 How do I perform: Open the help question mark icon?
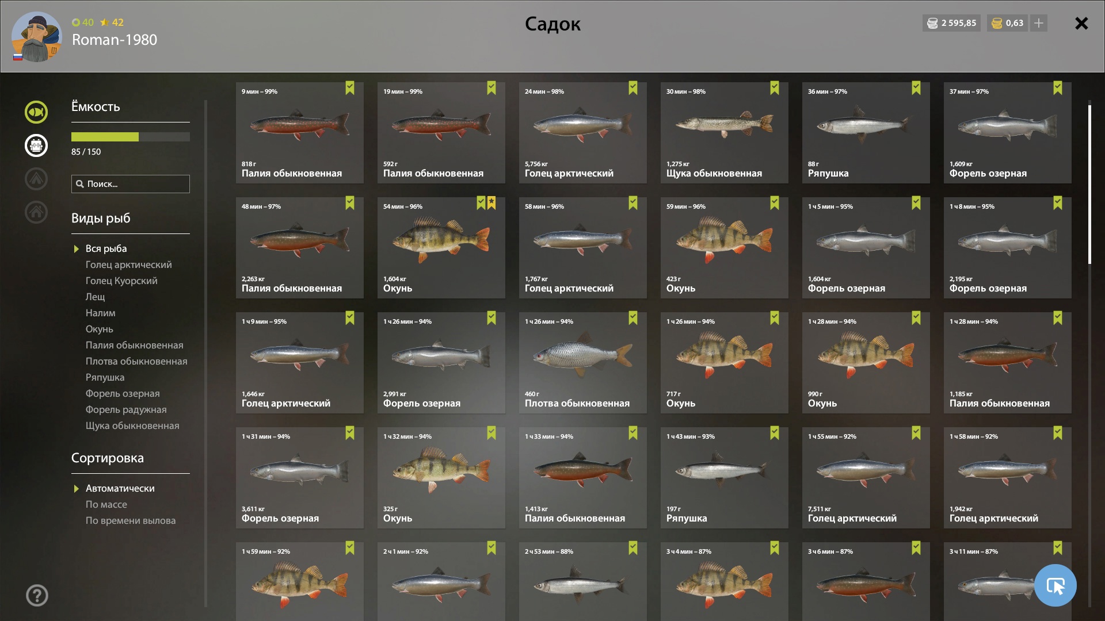pyautogui.click(x=37, y=595)
